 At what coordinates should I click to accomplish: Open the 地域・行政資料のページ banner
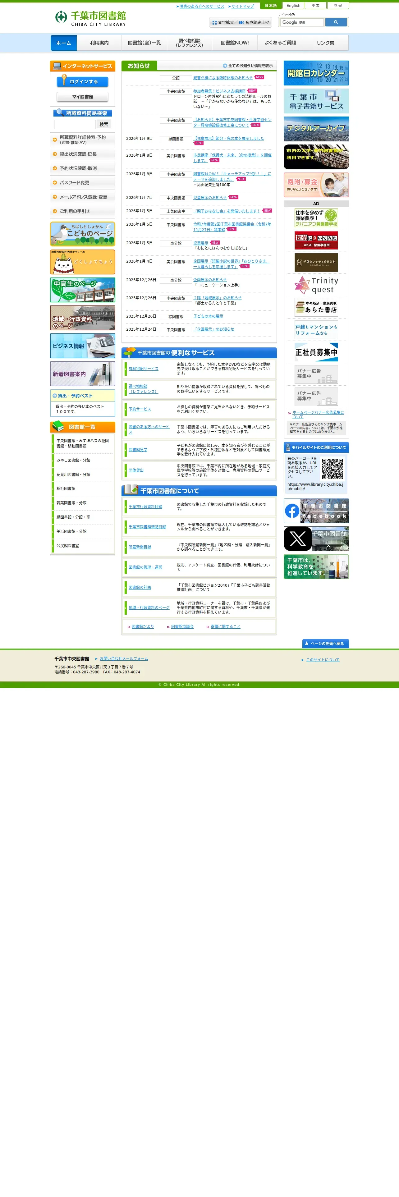click(x=83, y=318)
